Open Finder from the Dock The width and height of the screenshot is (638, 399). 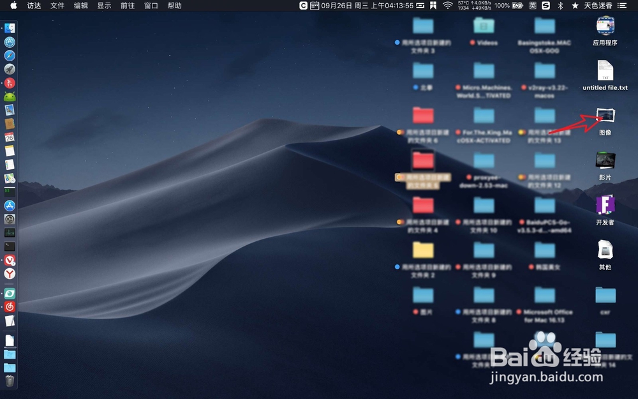pyautogui.click(x=9, y=27)
